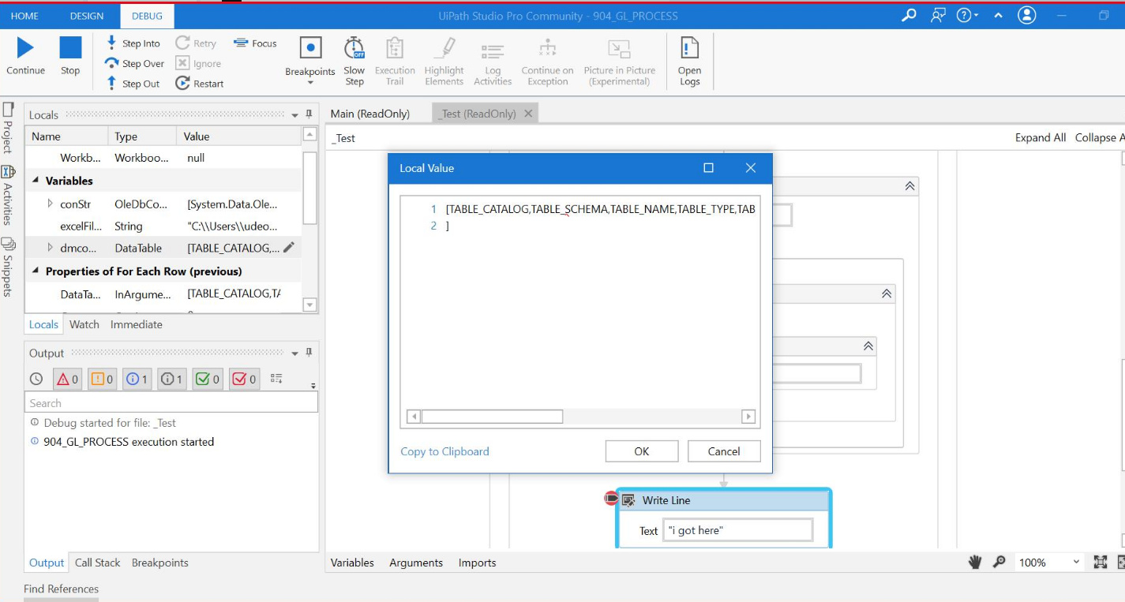Open the Snippets side panel
Viewport: 1125px width, 602px height.
click(8, 266)
